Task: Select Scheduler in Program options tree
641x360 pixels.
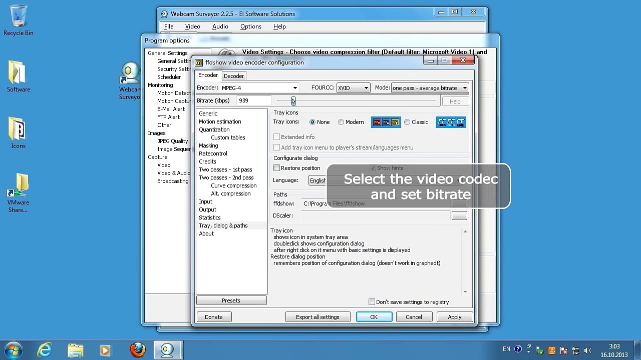Action: pyautogui.click(x=169, y=77)
